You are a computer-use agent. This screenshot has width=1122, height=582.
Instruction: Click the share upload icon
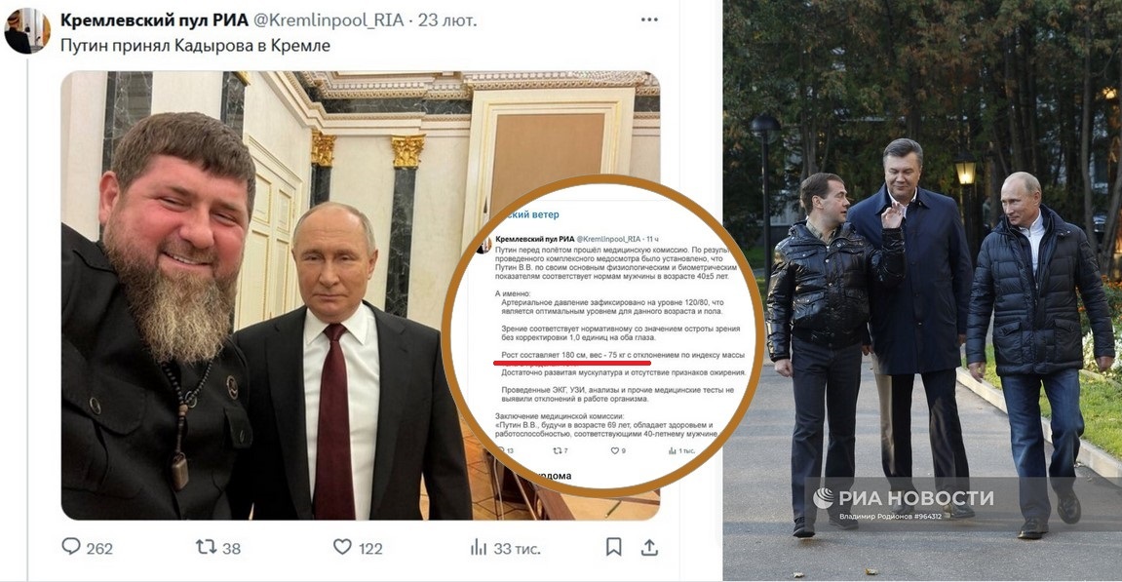(649, 548)
